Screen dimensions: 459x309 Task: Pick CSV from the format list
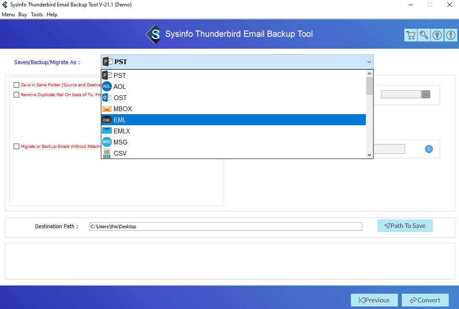click(x=233, y=153)
